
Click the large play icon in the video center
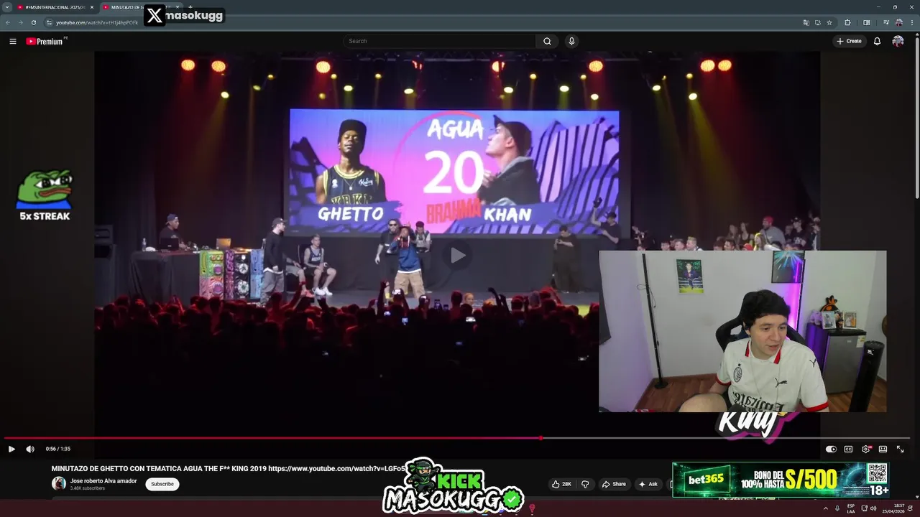coord(458,255)
